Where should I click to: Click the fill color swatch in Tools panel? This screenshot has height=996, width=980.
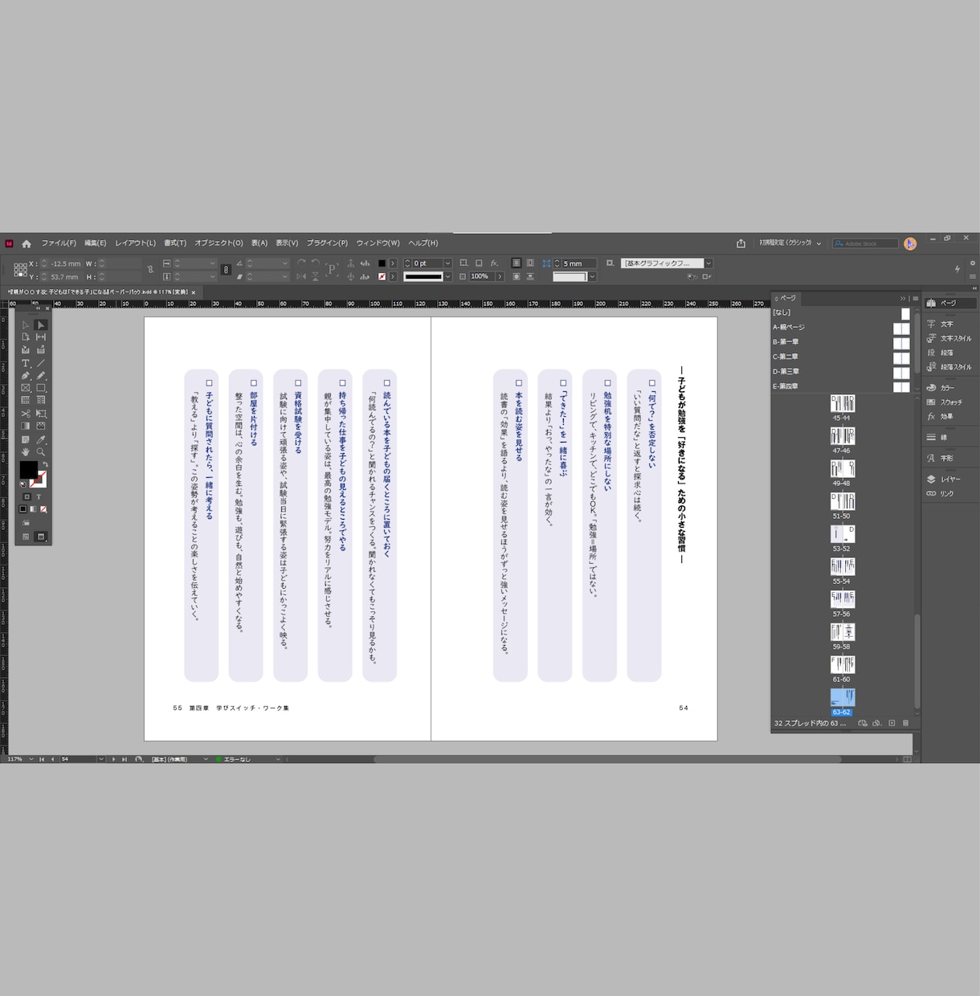point(28,470)
